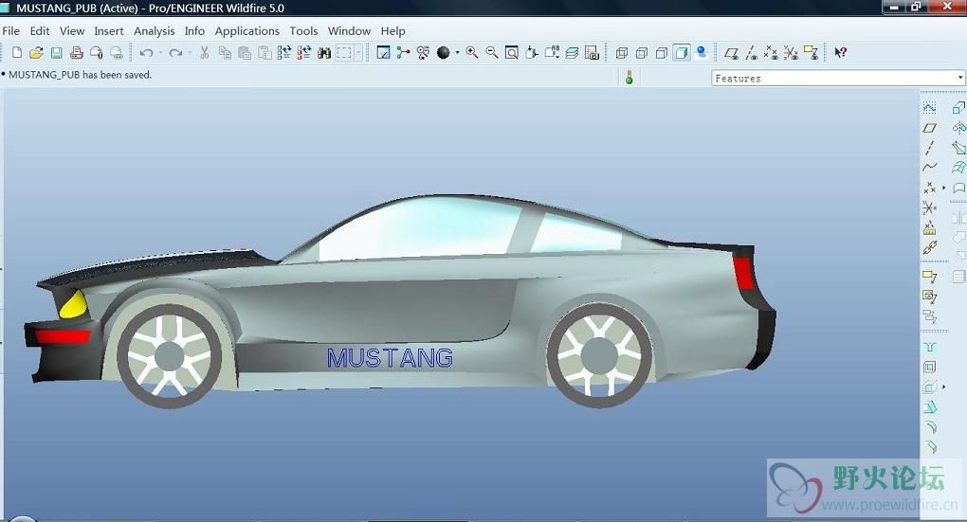Screen dimensions: 967x522
Task: Select the Extrude tool
Action: 958,108
